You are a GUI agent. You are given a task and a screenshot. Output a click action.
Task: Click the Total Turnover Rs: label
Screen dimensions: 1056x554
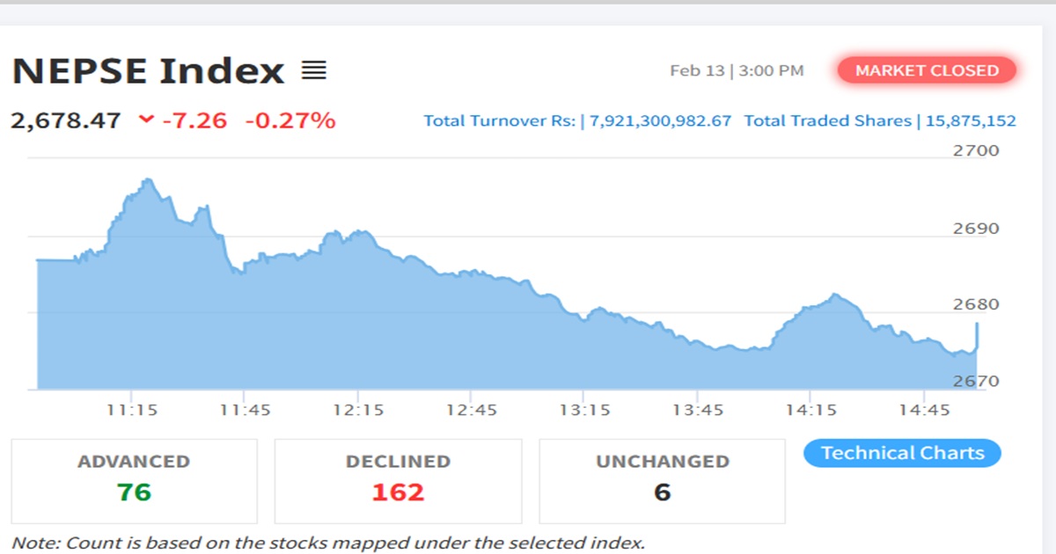(499, 120)
